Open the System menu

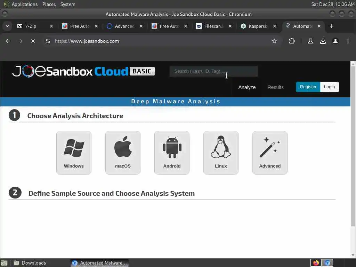point(68,4)
